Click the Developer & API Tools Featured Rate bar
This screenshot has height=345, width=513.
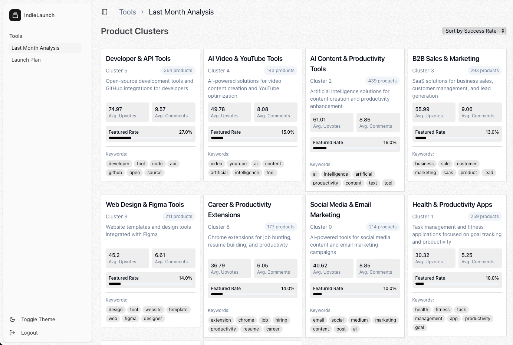(150, 138)
